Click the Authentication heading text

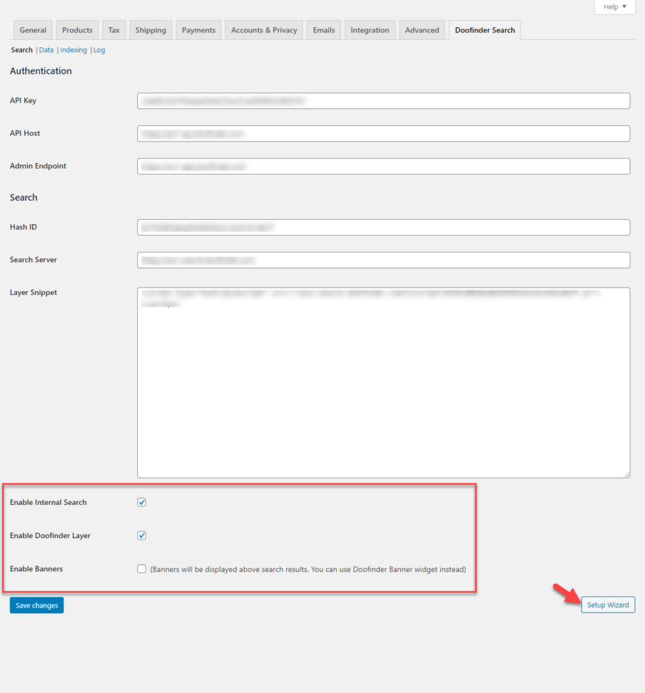tap(41, 70)
